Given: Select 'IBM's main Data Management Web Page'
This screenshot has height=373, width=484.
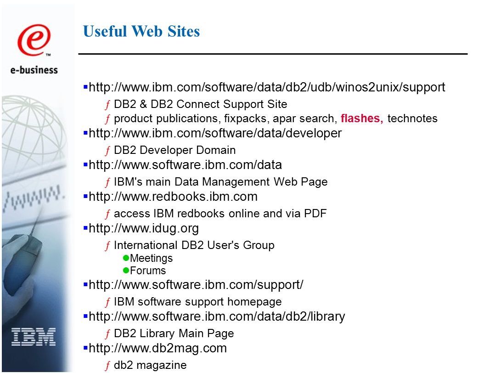Looking at the screenshot, I should tap(221, 182).
